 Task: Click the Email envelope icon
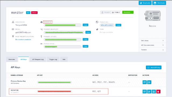pyautogui.click(x=13, y=29)
